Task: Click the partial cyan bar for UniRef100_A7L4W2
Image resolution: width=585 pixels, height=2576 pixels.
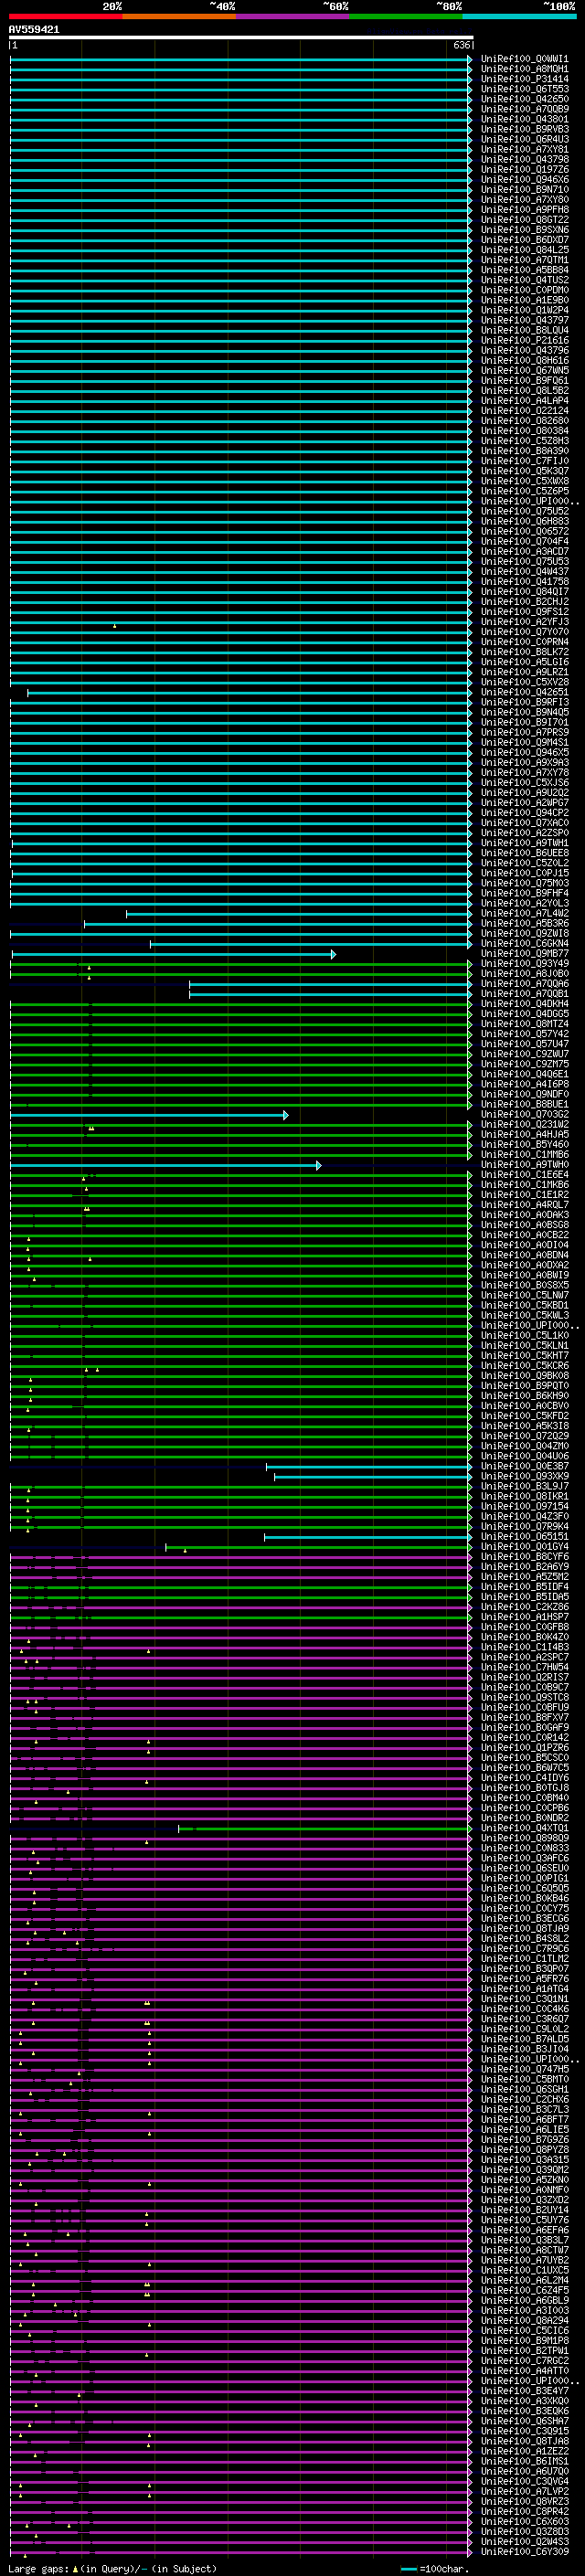Action: click(x=299, y=913)
